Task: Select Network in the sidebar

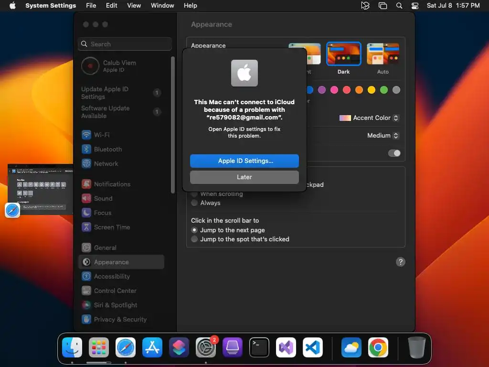Action: click(x=122, y=163)
